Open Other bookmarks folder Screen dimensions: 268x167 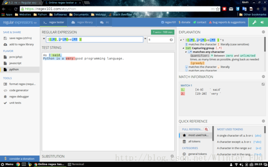253,15
